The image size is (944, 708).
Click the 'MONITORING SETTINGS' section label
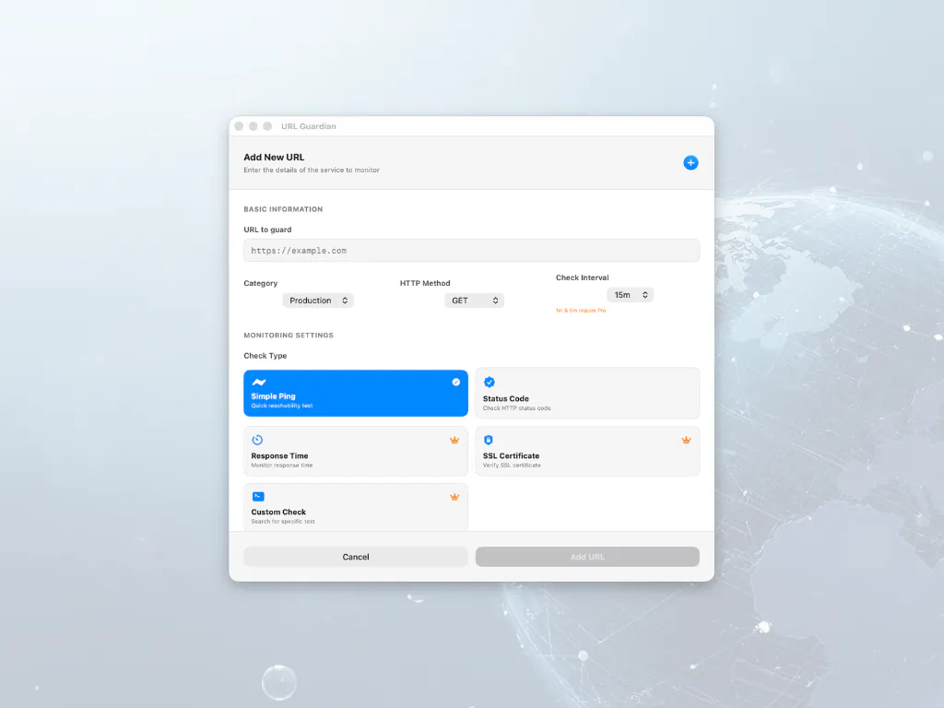click(289, 336)
